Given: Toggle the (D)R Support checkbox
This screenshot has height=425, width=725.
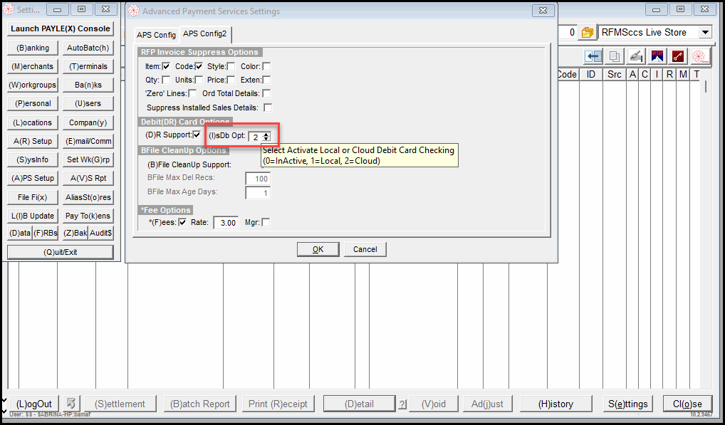Looking at the screenshot, I should [197, 135].
